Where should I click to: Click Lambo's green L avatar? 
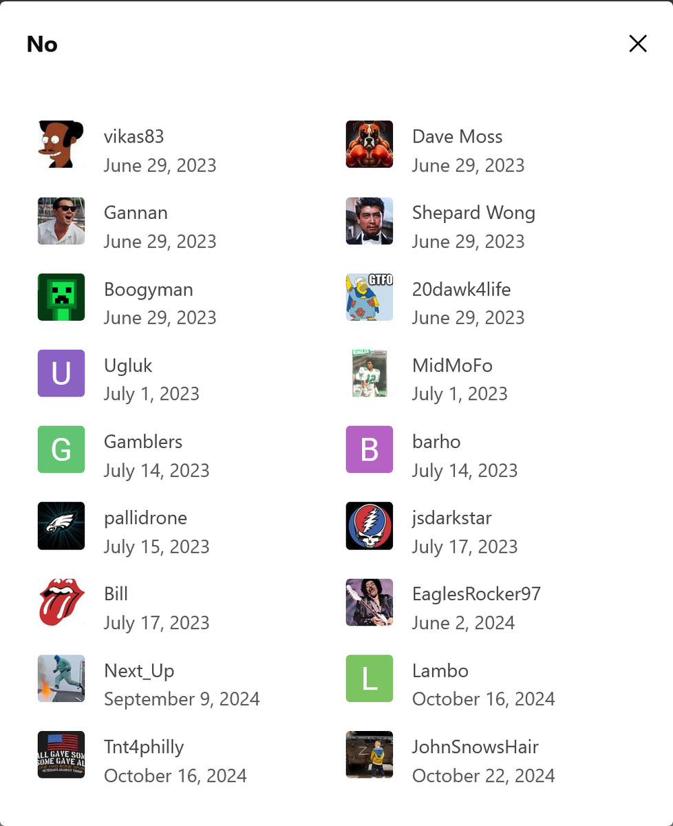pos(370,678)
